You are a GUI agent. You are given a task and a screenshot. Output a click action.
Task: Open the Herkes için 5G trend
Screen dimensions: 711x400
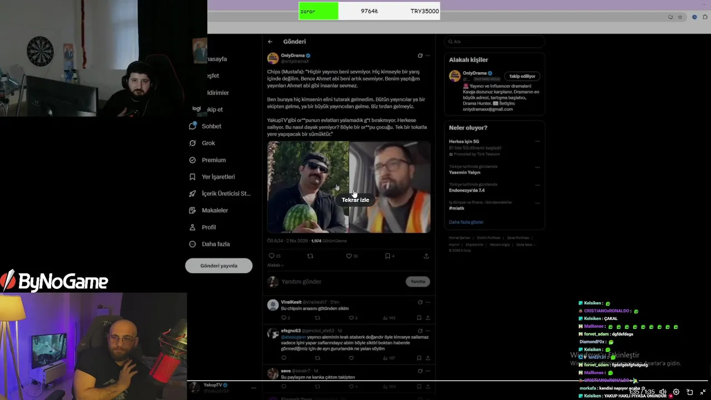464,142
